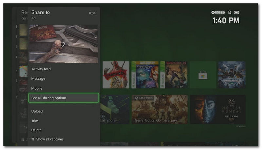This screenshot has width=262, height=150.
Task: Click the muted microphone status icon
Action: (x=230, y=12)
